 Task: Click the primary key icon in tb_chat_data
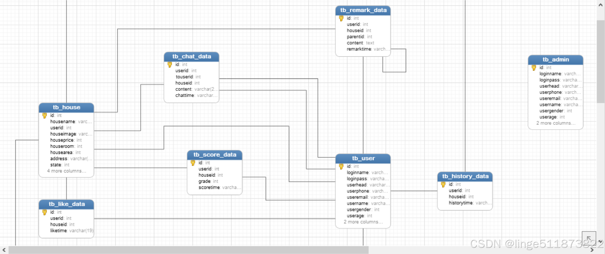[170, 64]
